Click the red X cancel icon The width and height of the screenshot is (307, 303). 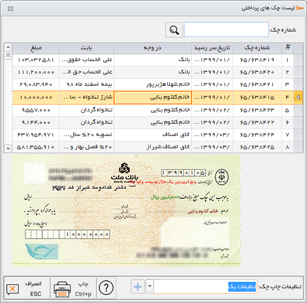pos(13,289)
